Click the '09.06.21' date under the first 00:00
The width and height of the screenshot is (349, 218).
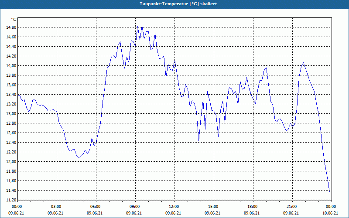point(16,213)
